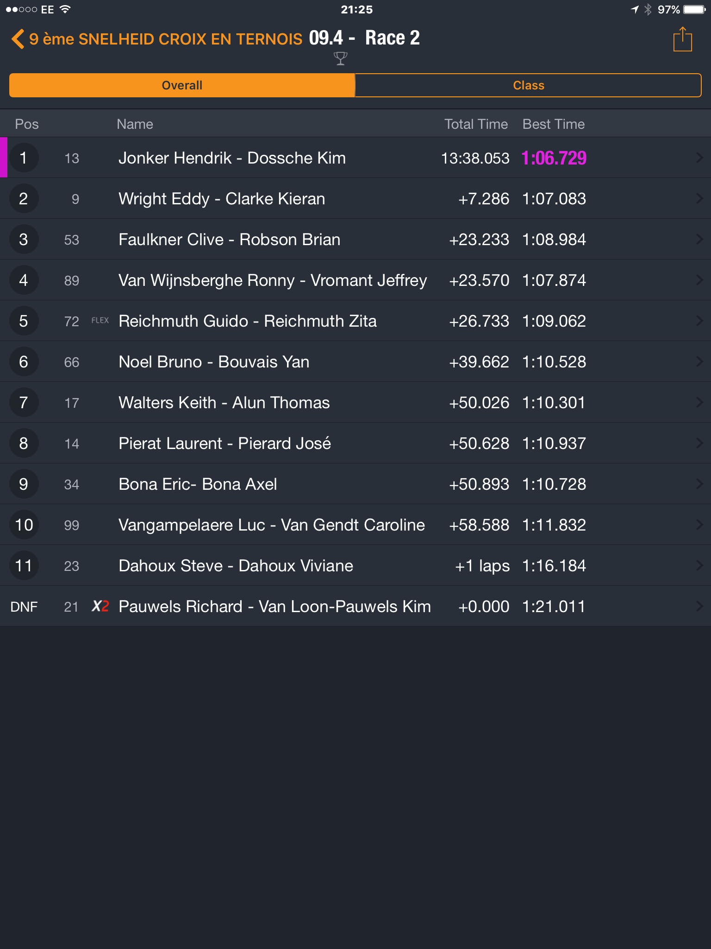The image size is (711, 949).
Task: Open details chevron for Wright Eddy row
Action: click(x=699, y=198)
